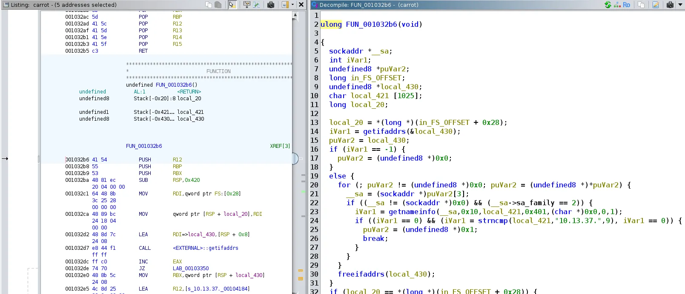The width and height of the screenshot is (685, 294).
Task: Click the PUSH RBP instruction at 001032b8
Action: (160, 166)
